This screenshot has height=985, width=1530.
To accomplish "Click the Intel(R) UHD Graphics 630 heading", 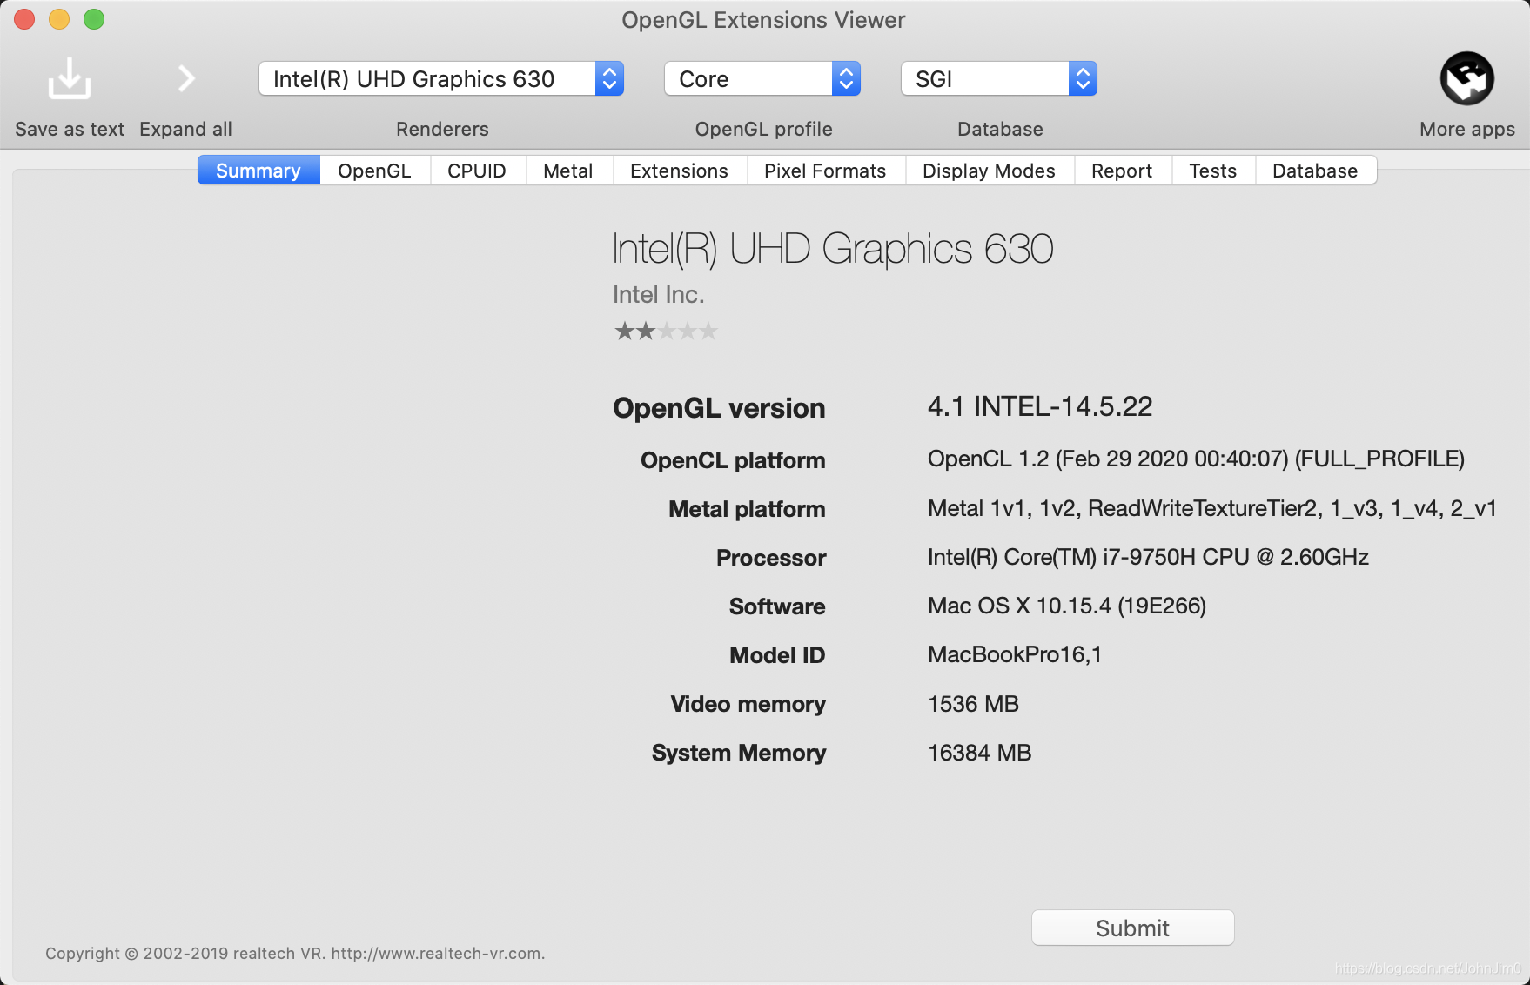I will click(x=833, y=249).
